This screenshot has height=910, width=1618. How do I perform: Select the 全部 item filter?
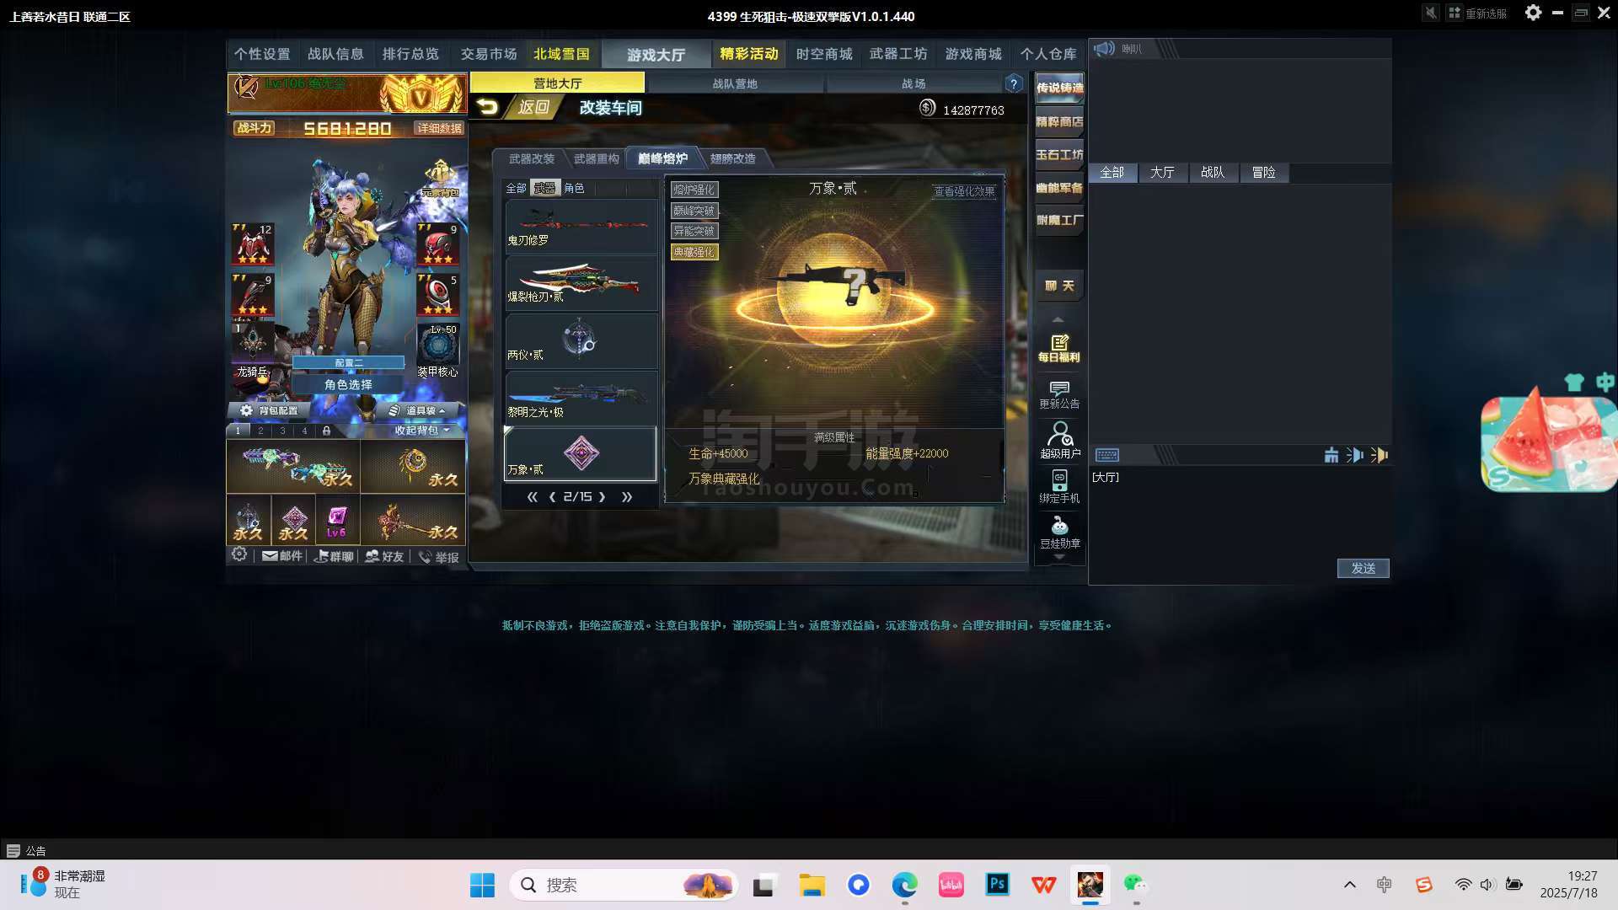click(516, 188)
